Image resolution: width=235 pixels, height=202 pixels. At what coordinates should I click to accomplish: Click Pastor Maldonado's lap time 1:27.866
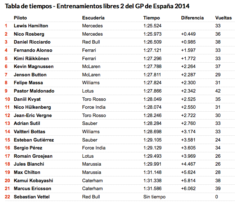pyautogui.click(x=153, y=91)
